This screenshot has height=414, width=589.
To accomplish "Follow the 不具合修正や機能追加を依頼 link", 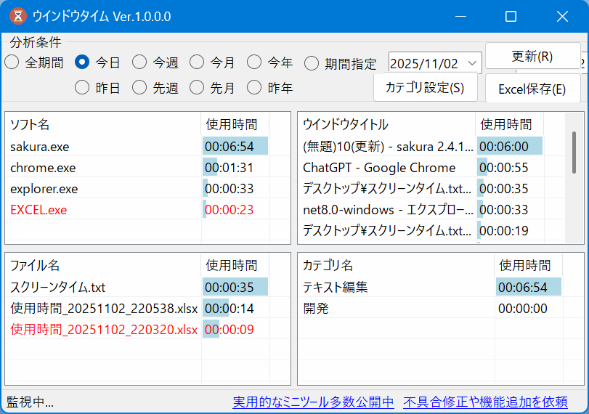I will point(485,402).
